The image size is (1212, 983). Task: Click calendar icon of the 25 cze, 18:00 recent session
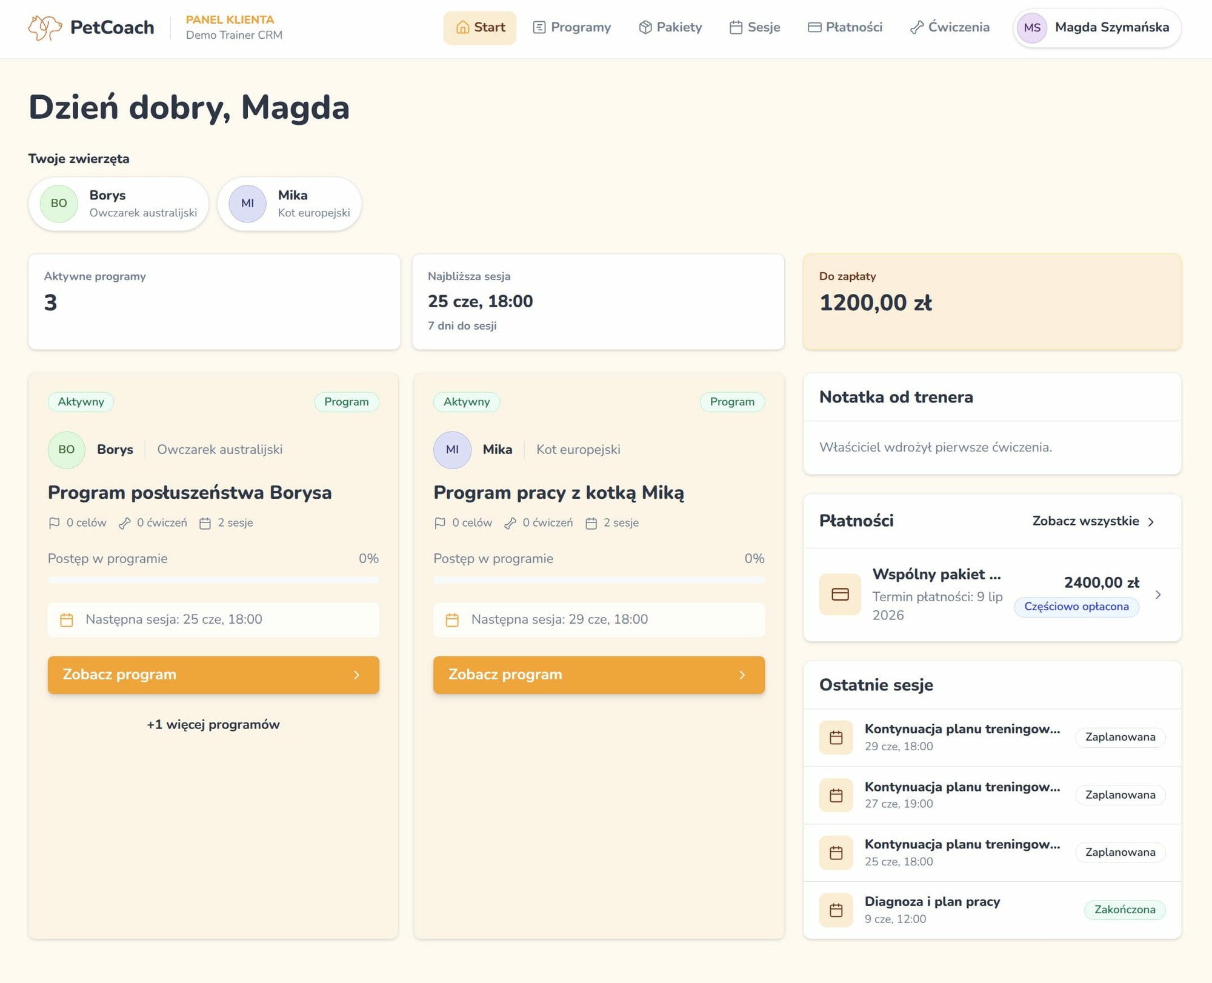[x=836, y=853]
